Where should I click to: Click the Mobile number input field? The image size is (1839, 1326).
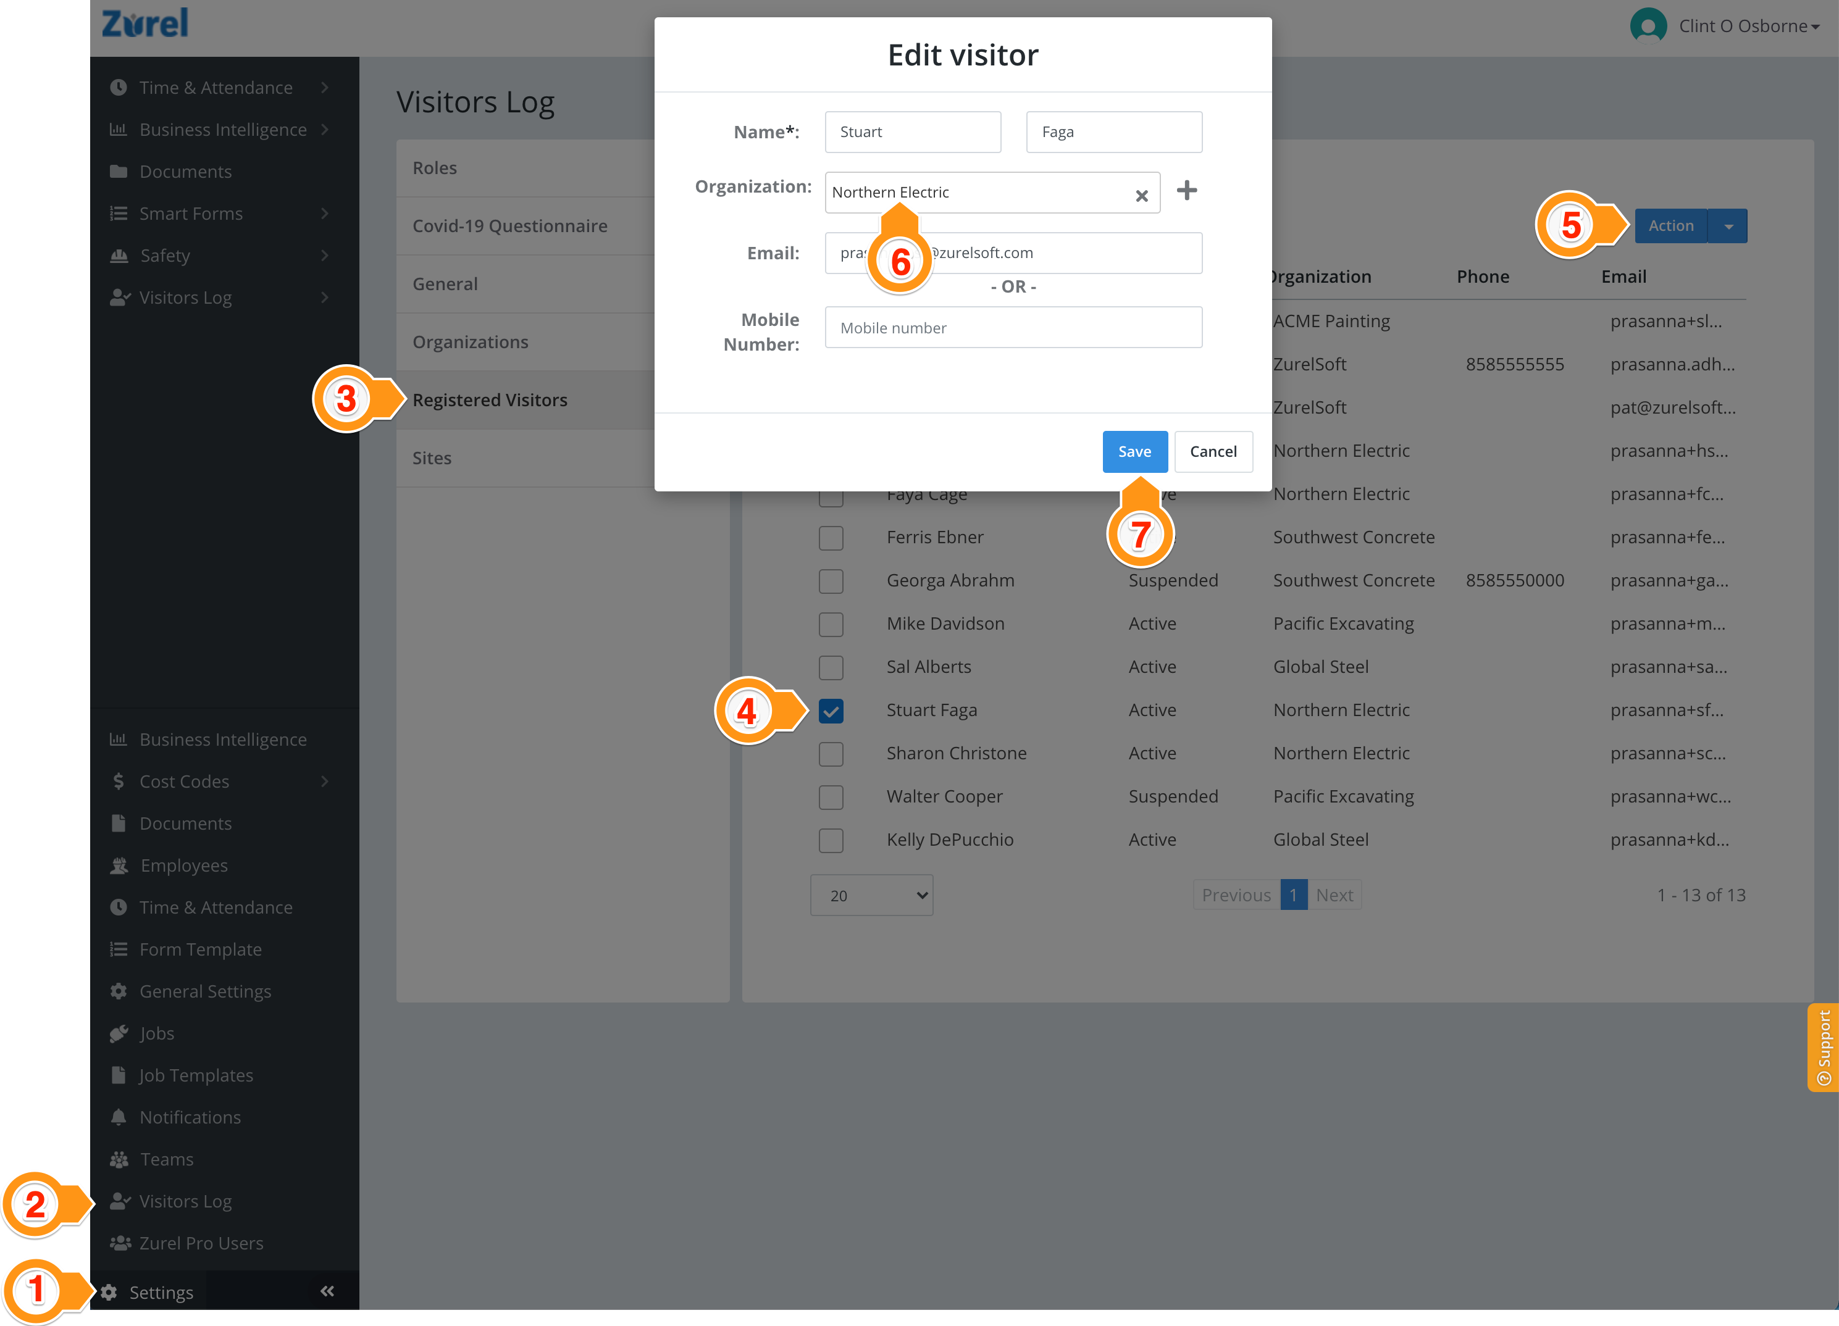[x=1013, y=327]
